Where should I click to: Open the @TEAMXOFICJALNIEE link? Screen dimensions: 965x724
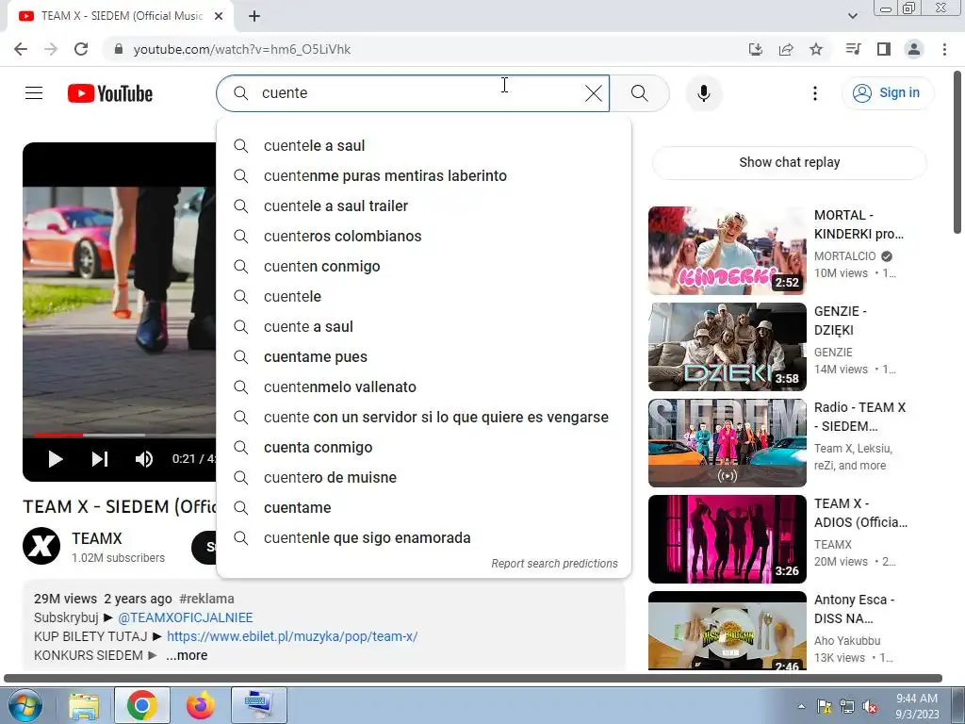point(186,617)
